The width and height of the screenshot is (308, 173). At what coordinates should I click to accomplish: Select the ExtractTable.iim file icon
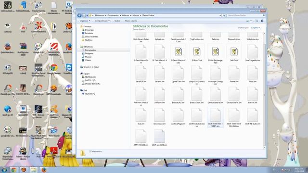coord(197,94)
